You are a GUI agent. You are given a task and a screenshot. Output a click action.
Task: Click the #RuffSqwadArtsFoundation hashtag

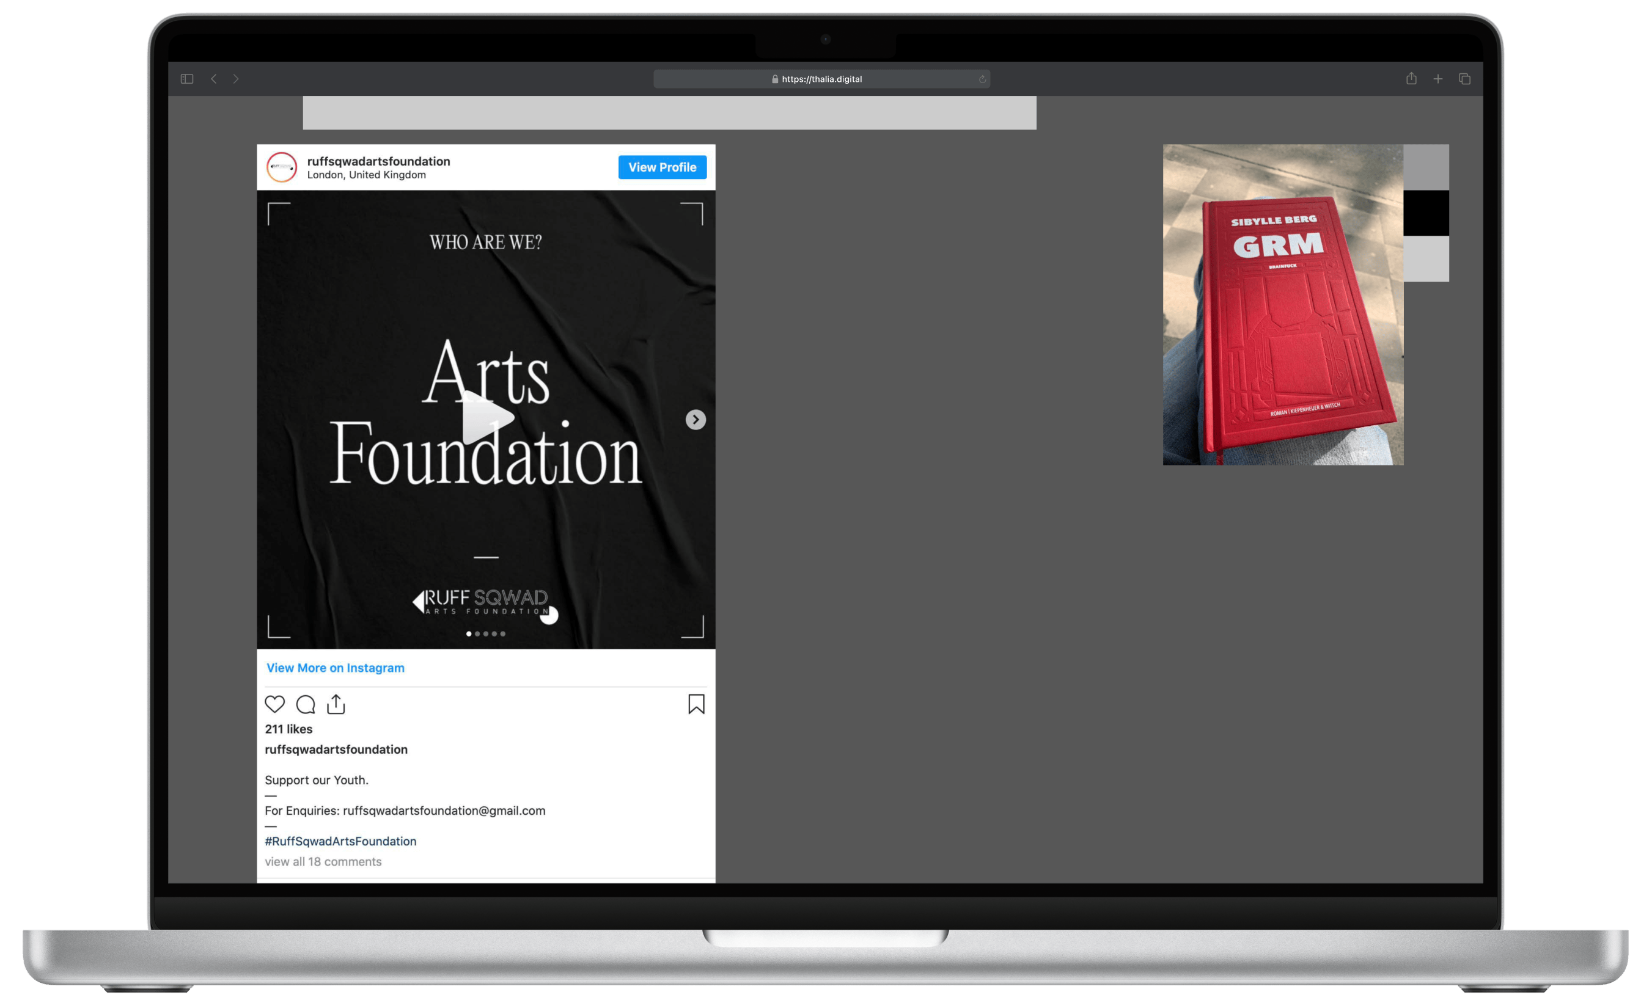pyautogui.click(x=340, y=841)
